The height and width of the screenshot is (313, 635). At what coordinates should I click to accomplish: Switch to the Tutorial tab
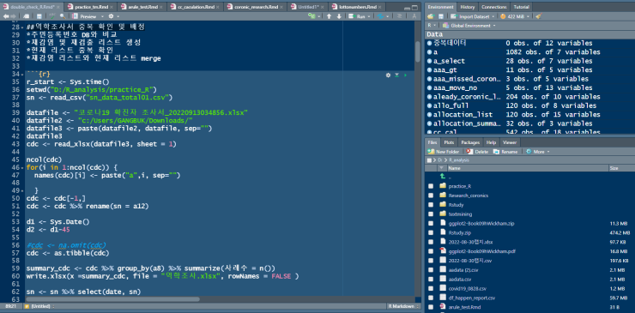click(x=521, y=7)
